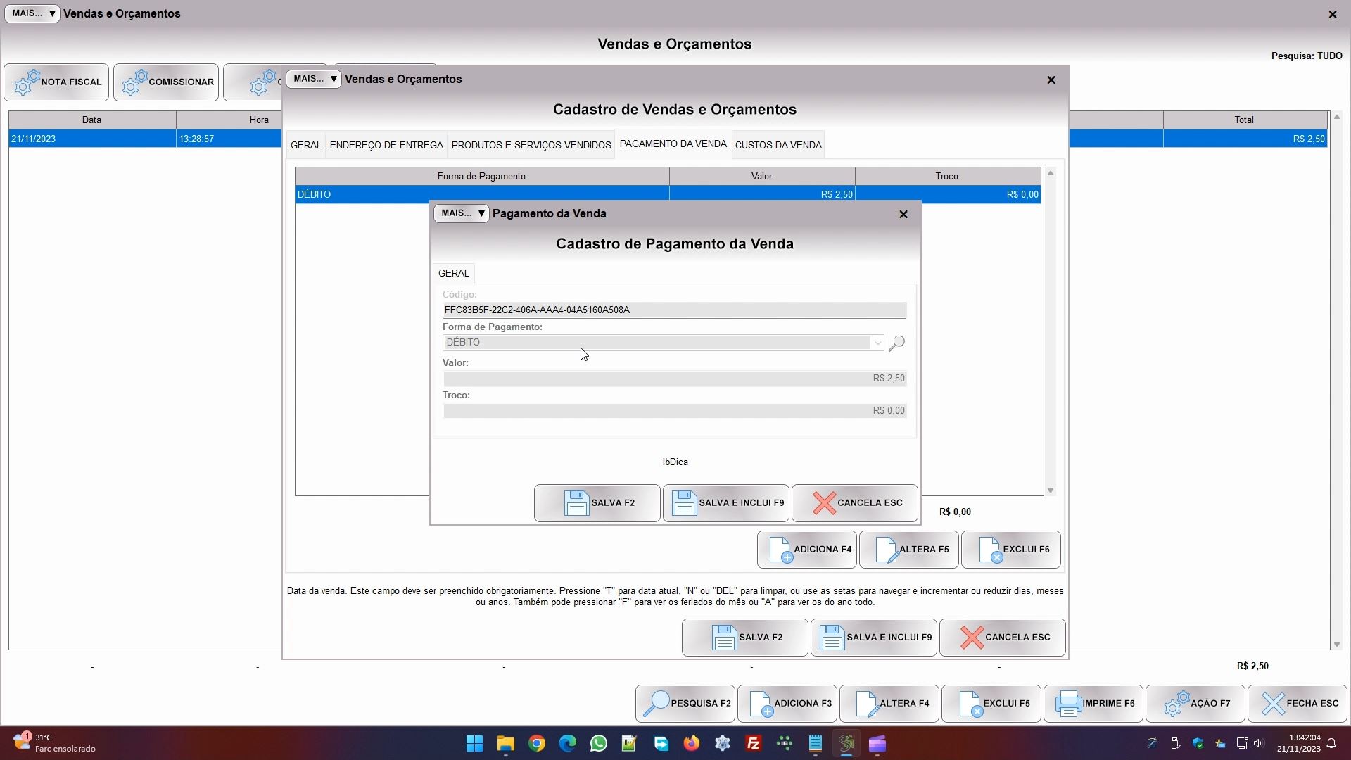Click Data column header in main sales list
This screenshot has width=1351, height=760.
point(91,120)
